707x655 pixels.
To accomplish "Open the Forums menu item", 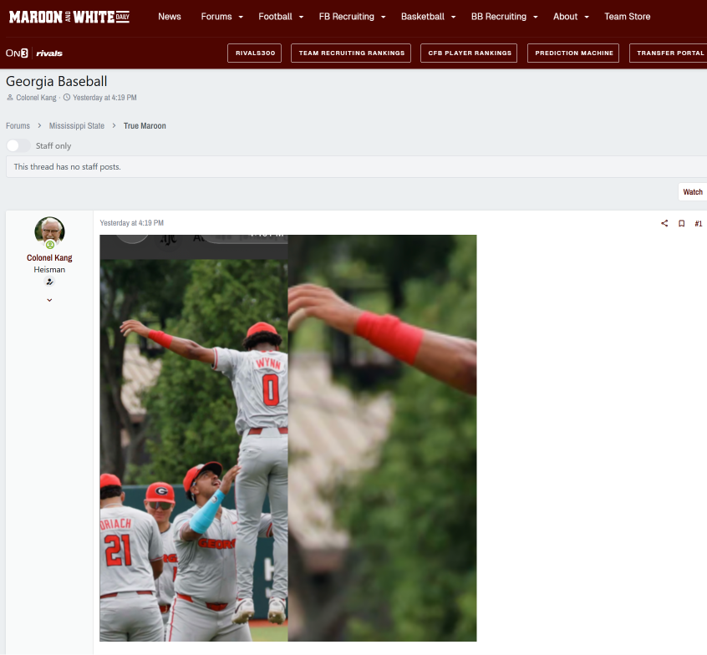I will pyautogui.click(x=216, y=17).
